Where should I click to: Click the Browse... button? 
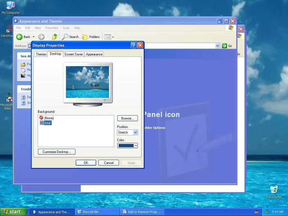(x=127, y=118)
